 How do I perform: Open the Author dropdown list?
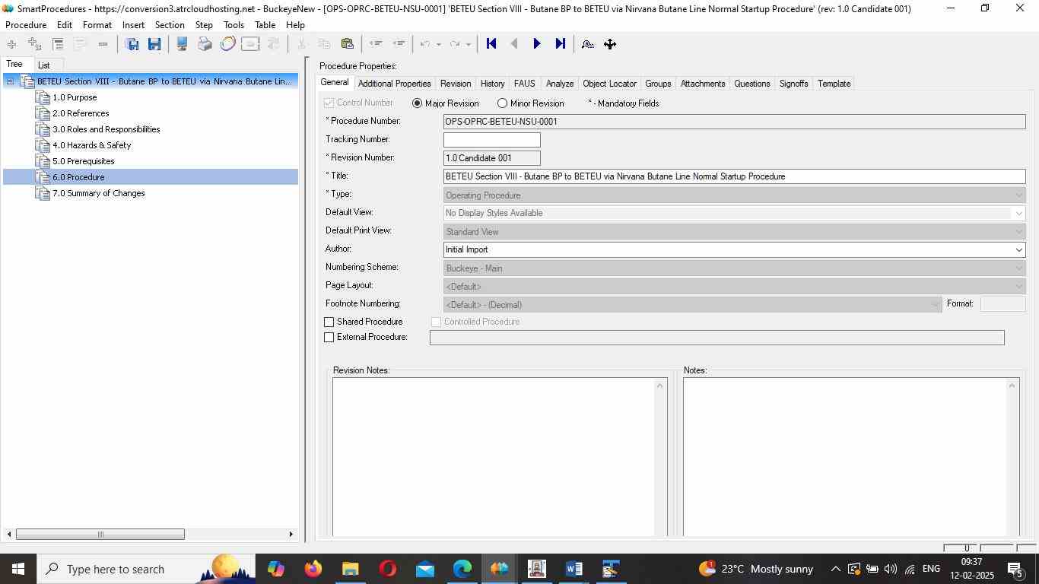pyautogui.click(x=1018, y=250)
